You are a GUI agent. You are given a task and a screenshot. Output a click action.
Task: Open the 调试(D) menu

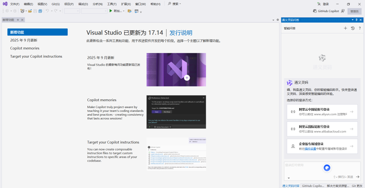pos(83,4)
